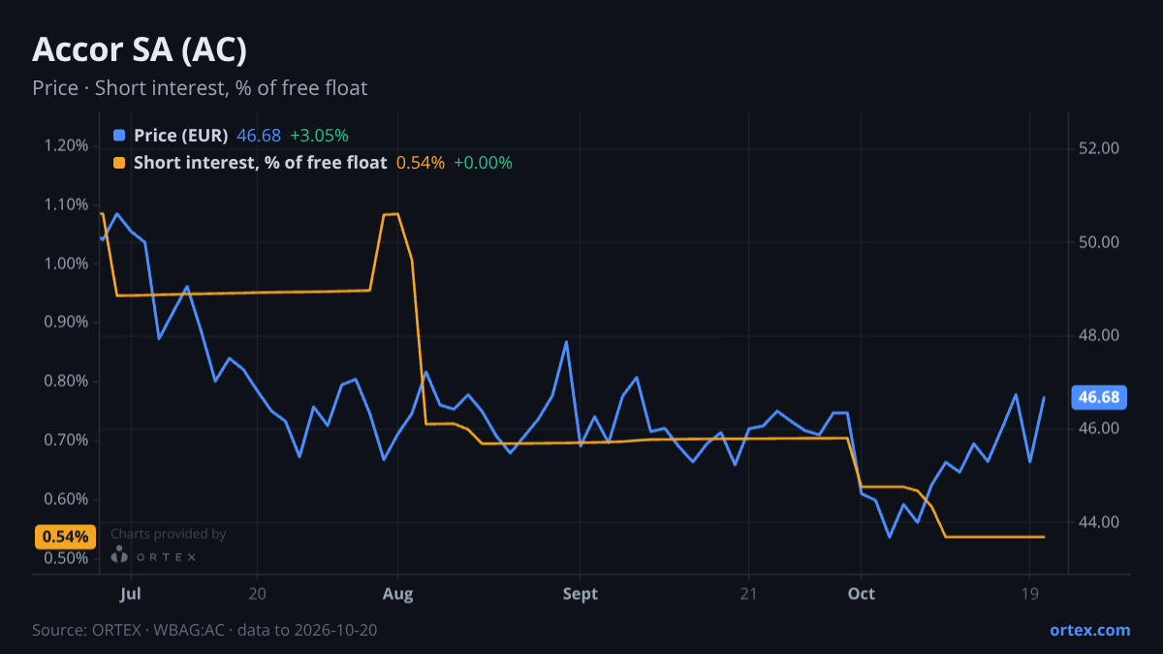Click the 0.70% left axis label
The height and width of the screenshot is (654, 1163).
click(x=67, y=441)
